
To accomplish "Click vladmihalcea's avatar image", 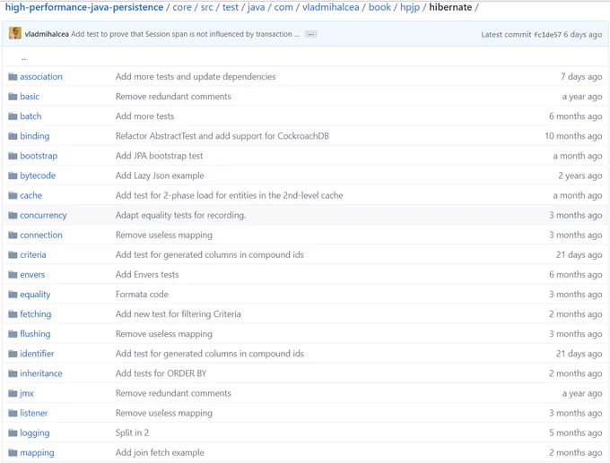I will [15, 33].
